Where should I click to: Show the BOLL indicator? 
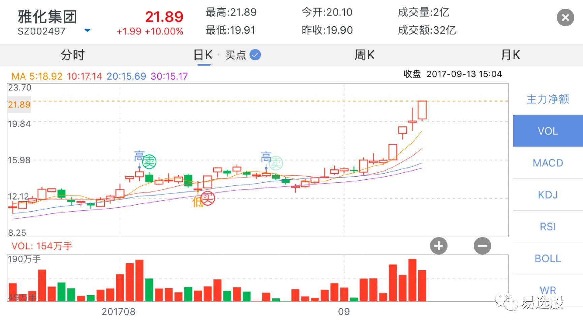548,259
